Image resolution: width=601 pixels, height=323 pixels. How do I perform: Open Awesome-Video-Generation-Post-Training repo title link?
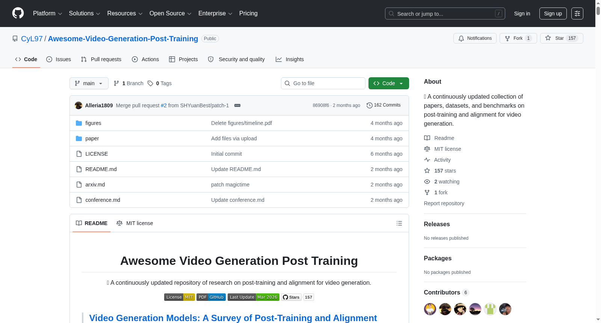pyautogui.click(x=123, y=39)
